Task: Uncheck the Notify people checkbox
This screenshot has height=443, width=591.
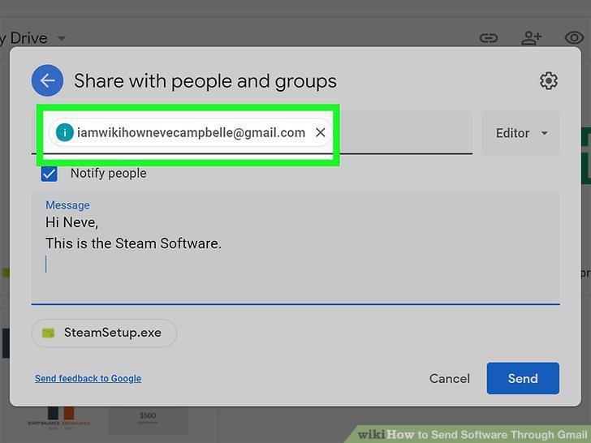Action: tap(50, 174)
